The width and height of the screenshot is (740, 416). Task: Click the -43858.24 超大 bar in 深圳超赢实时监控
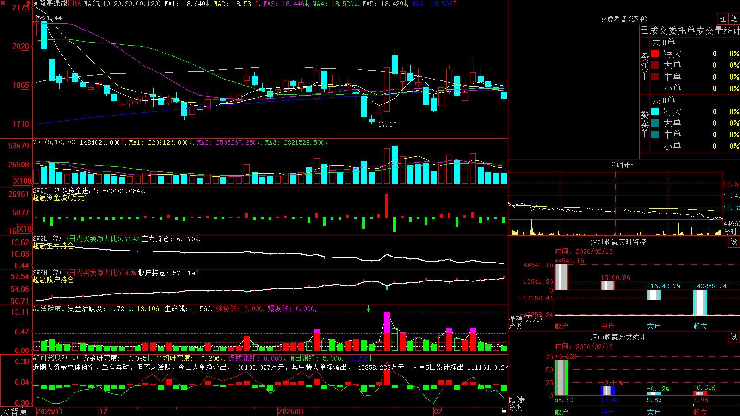click(x=700, y=303)
